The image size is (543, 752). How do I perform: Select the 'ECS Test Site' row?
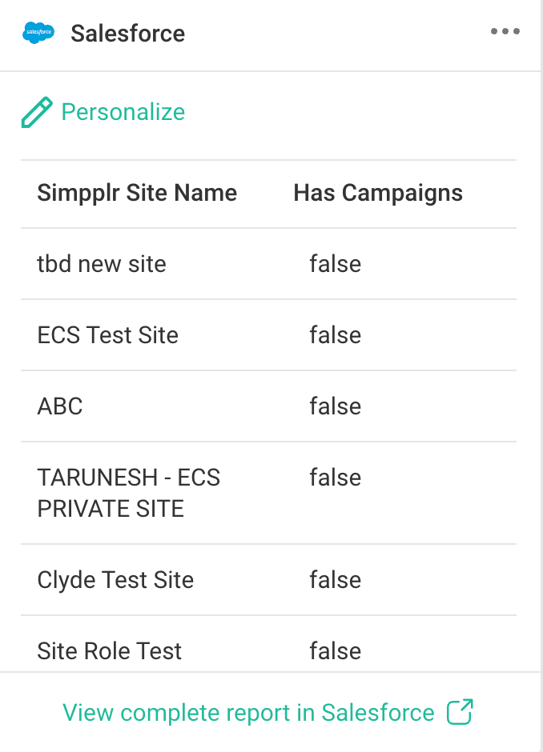pos(108,334)
